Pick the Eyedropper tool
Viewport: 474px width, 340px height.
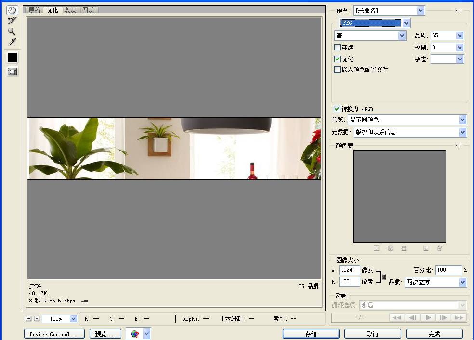click(12, 42)
